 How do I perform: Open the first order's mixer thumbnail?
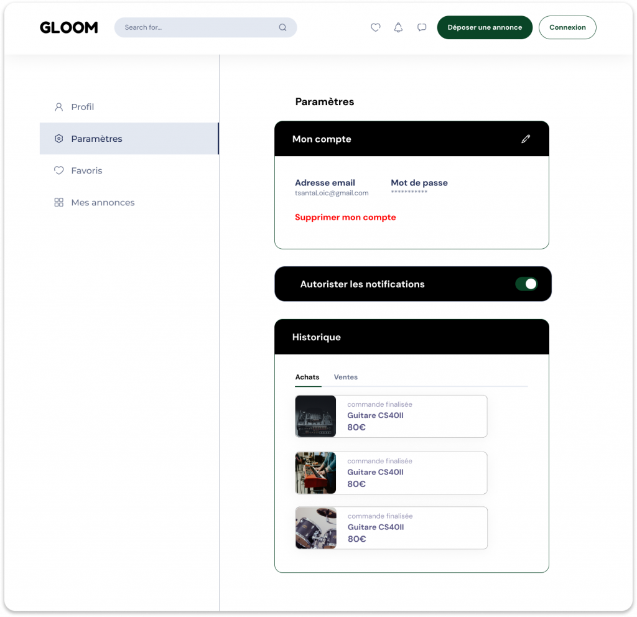coord(315,416)
